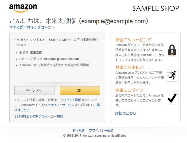Click the padlock secure shopping icon
This screenshot has width=187, height=143.
(172, 50)
